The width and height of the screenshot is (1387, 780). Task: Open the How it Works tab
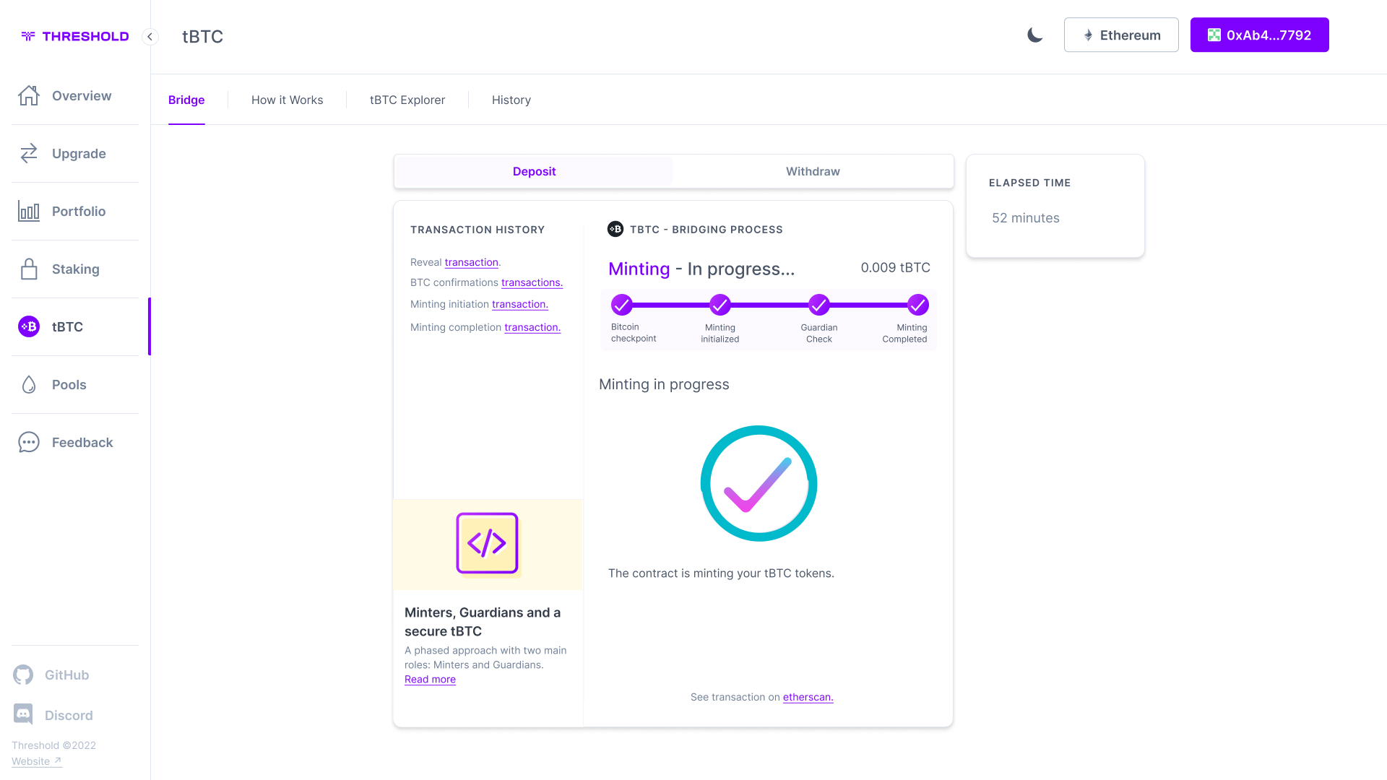click(x=287, y=100)
